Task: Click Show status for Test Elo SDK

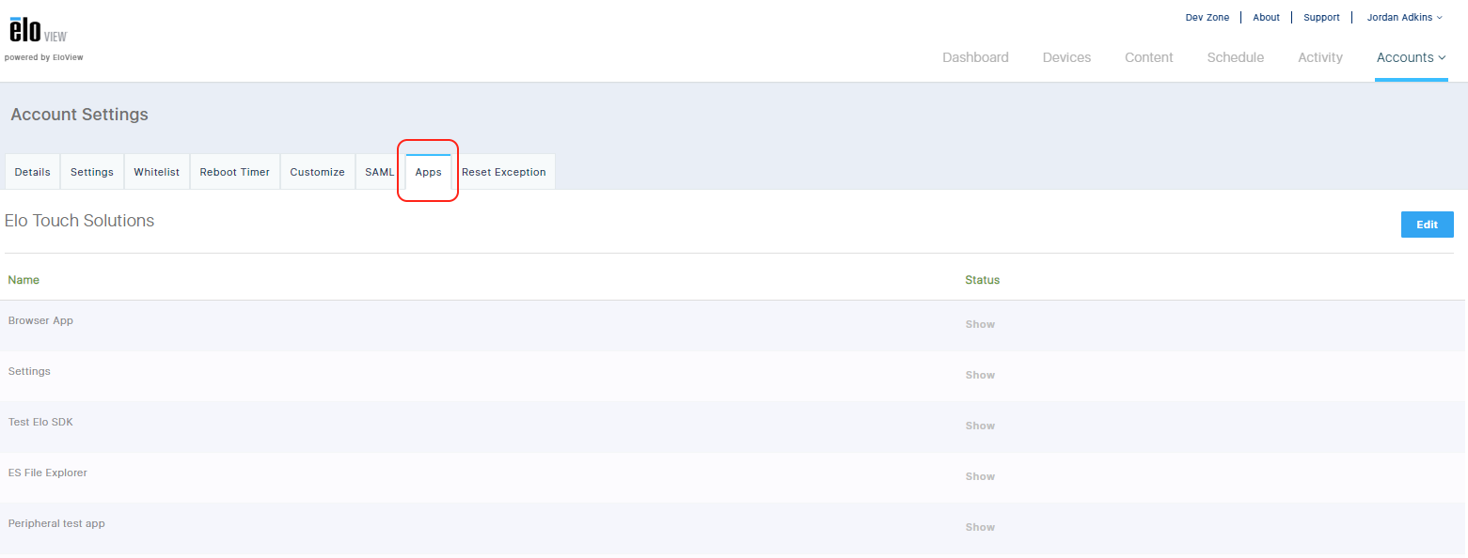Action: point(980,426)
